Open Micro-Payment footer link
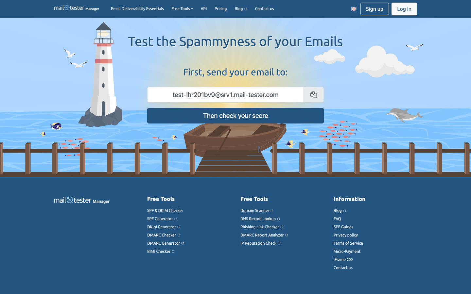Image resolution: width=471 pixels, height=294 pixels. [347, 252]
